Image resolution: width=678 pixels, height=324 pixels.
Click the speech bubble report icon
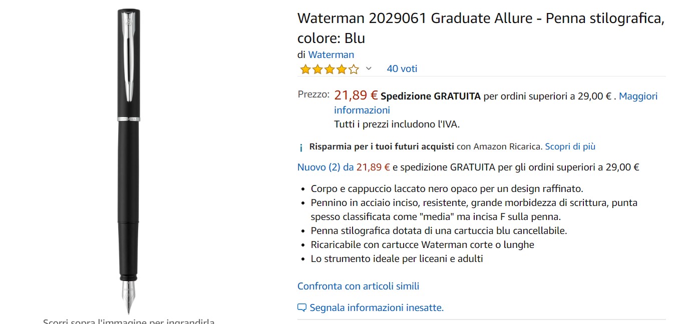(x=301, y=307)
